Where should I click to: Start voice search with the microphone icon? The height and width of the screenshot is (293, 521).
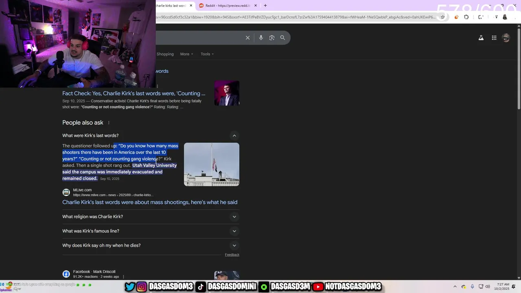(x=261, y=38)
